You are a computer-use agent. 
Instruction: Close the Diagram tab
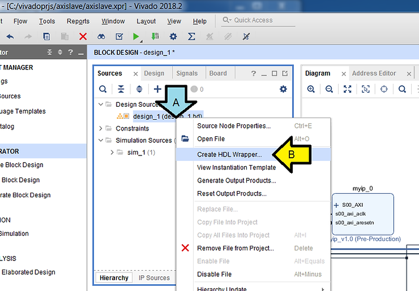point(344,74)
